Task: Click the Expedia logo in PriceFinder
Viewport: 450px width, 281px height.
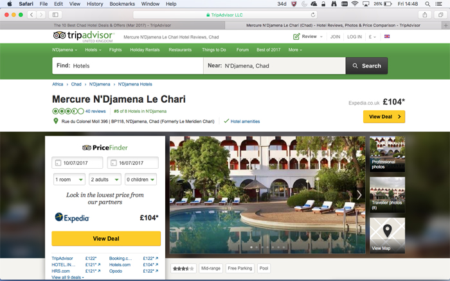Action: 72,217
